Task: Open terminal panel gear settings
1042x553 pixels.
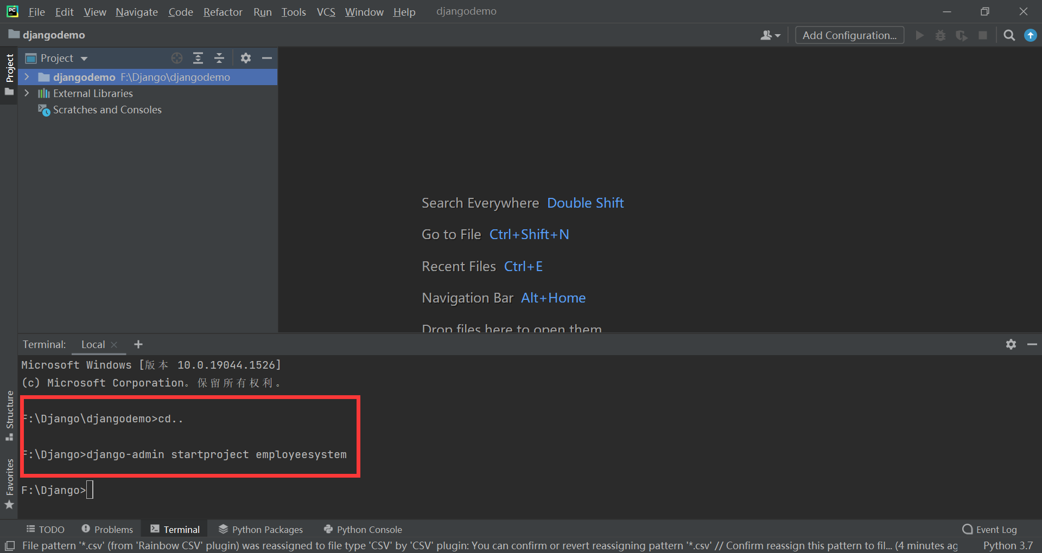Action: click(1011, 344)
